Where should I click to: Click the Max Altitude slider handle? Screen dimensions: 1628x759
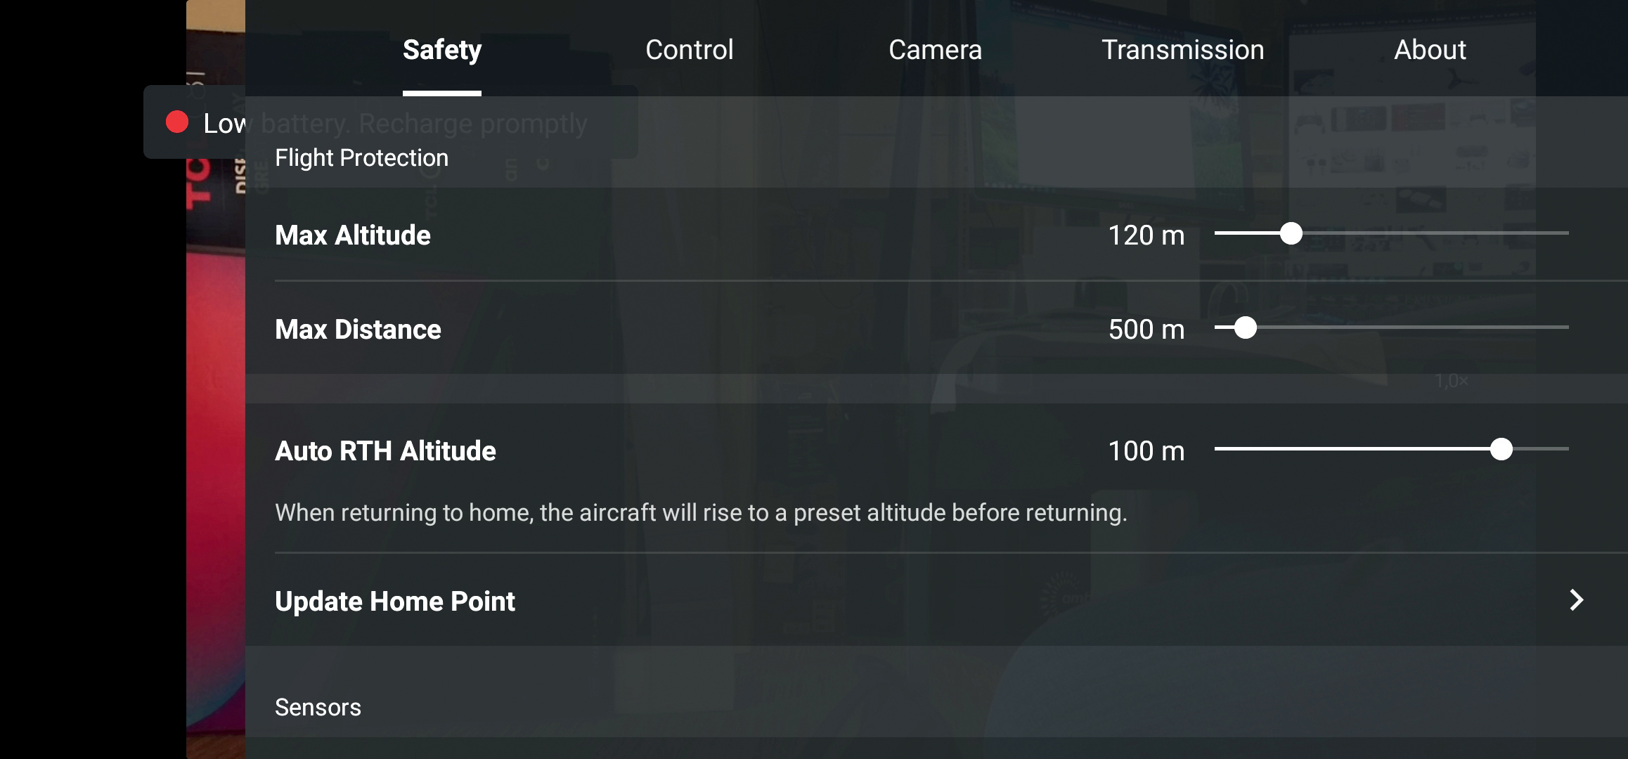pyautogui.click(x=1291, y=233)
